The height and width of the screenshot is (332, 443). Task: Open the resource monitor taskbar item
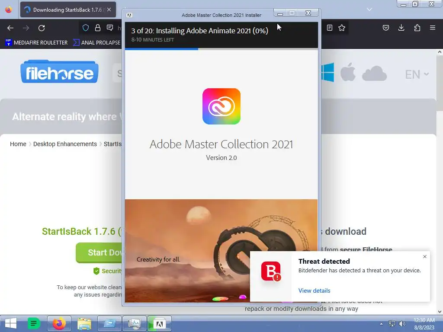[x=135, y=323]
